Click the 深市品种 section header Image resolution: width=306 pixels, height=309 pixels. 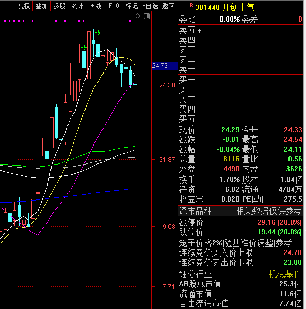[195, 211]
